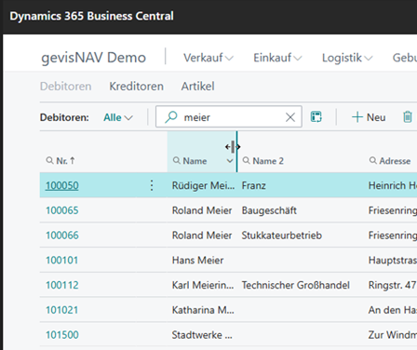Open debitor 100066 link
This screenshot has height=350, width=417.
click(x=62, y=236)
